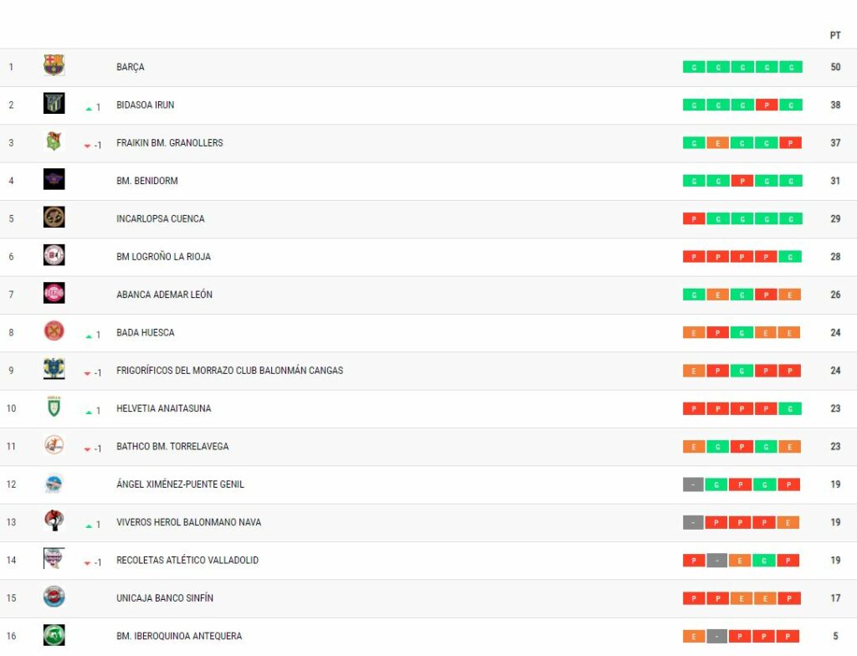This screenshot has height=656, width=857.
Task: Click Bidasoa Irun's red P result badge
Action: pyautogui.click(x=767, y=105)
